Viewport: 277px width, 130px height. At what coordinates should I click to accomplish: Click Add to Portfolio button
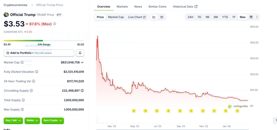click(x=39, y=53)
